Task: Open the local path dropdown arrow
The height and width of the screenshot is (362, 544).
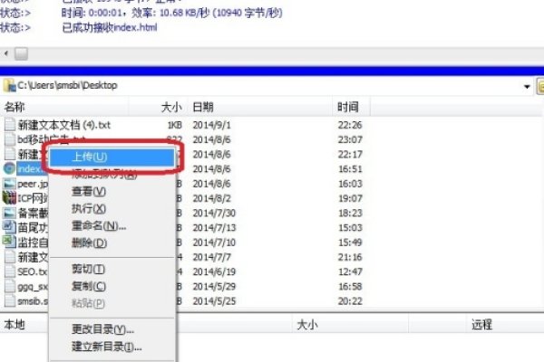Action: click(x=527, y=86)
